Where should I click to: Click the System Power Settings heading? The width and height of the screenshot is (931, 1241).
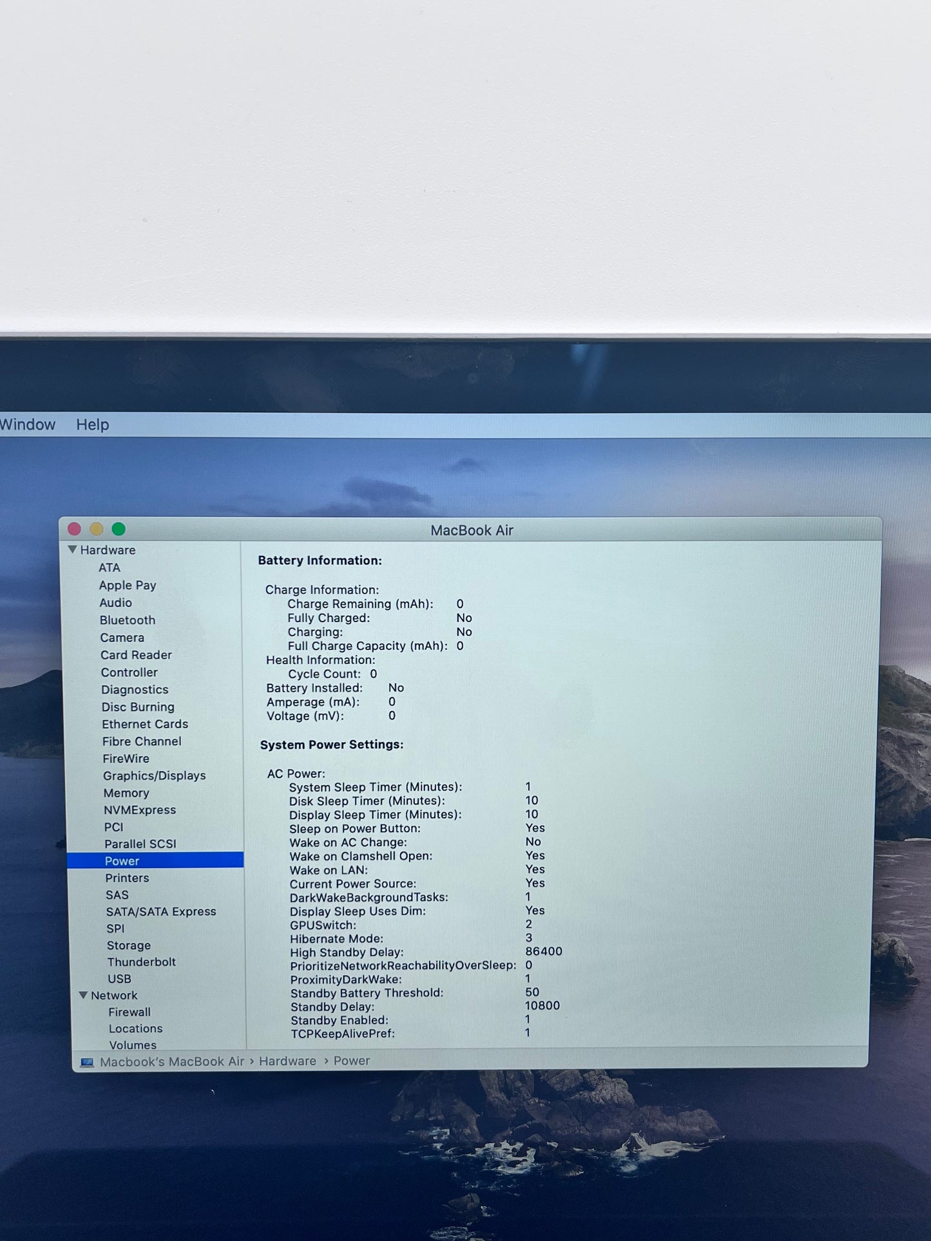[x=332, y=744]
